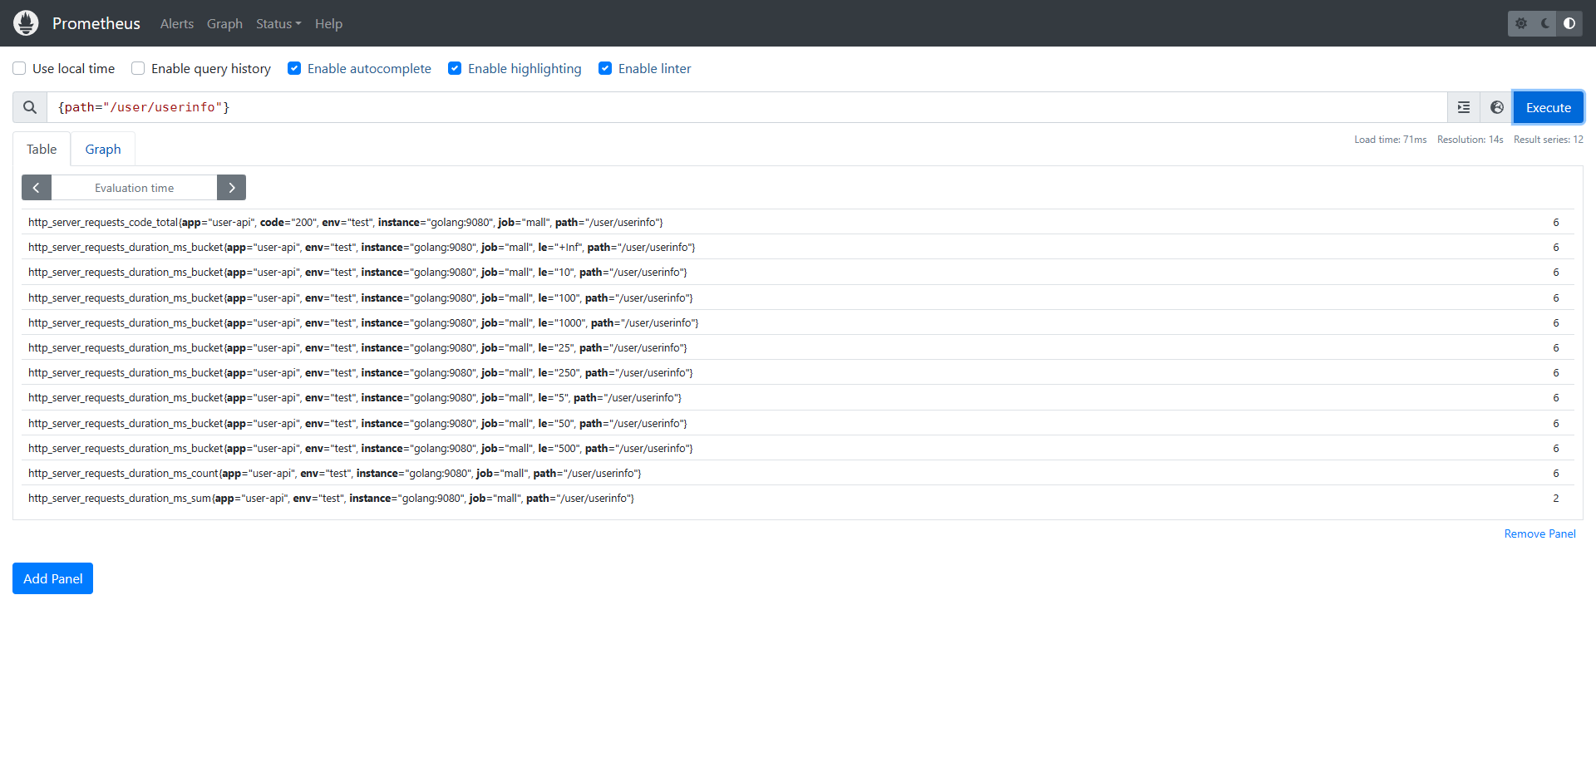Expand the Status dropdown menu
Image resolution: width=1596 pixels, height=772 pixels.
[x=278, y=24]
